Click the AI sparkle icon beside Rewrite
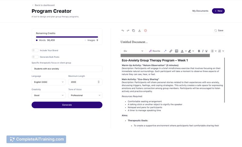Image resolution: width=242 pixels, height=147 pixels. pos(165,51)
